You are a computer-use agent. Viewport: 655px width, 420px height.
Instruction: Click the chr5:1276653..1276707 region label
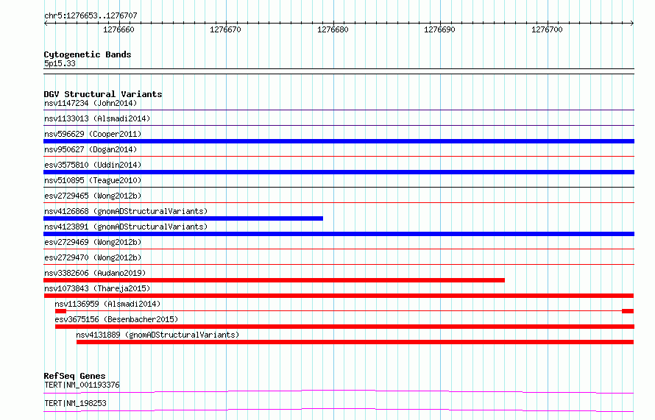pyautogui.click(x=91, y=15)
